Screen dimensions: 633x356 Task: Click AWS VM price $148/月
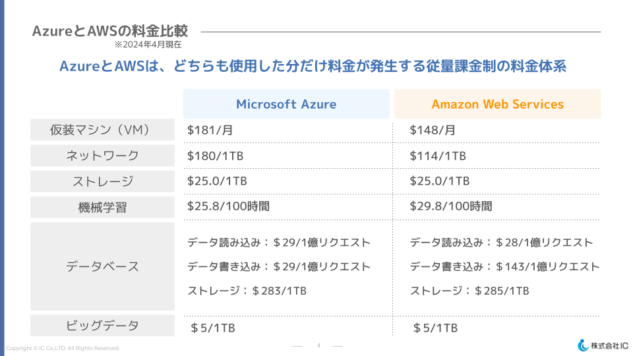coord(433,130)
